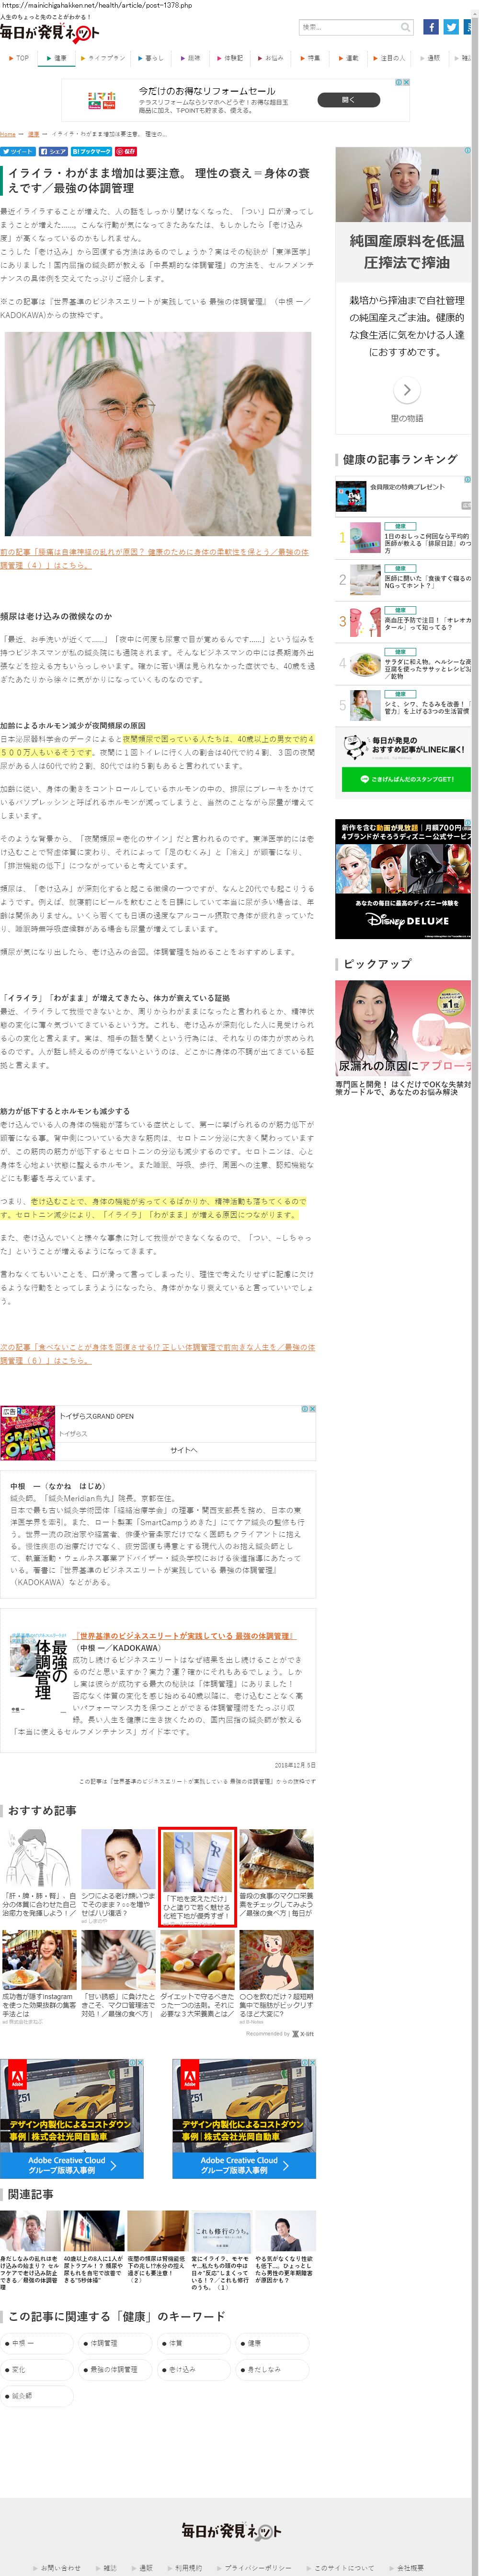Screen dimensions: 479x2576
Task: Open ranking item 3 about オレキカタール
Action: click(x=404, y=622)
